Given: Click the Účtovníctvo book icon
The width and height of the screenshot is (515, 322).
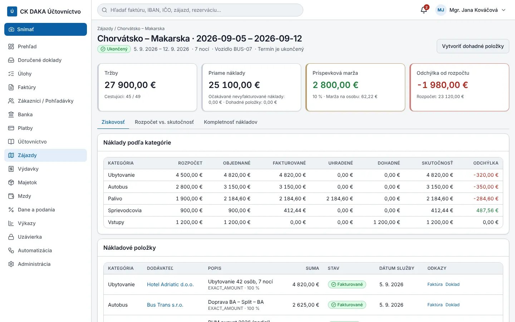Looking at the screenshot, I should click(11, 142).
